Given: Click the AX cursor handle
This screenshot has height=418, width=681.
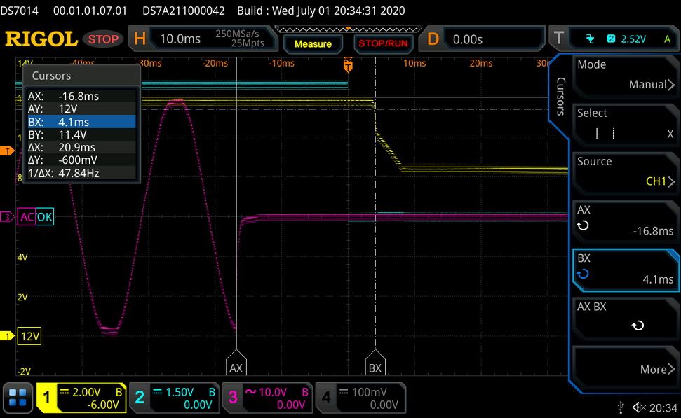Looking at the screenshot, I should (x=236, y=363).
